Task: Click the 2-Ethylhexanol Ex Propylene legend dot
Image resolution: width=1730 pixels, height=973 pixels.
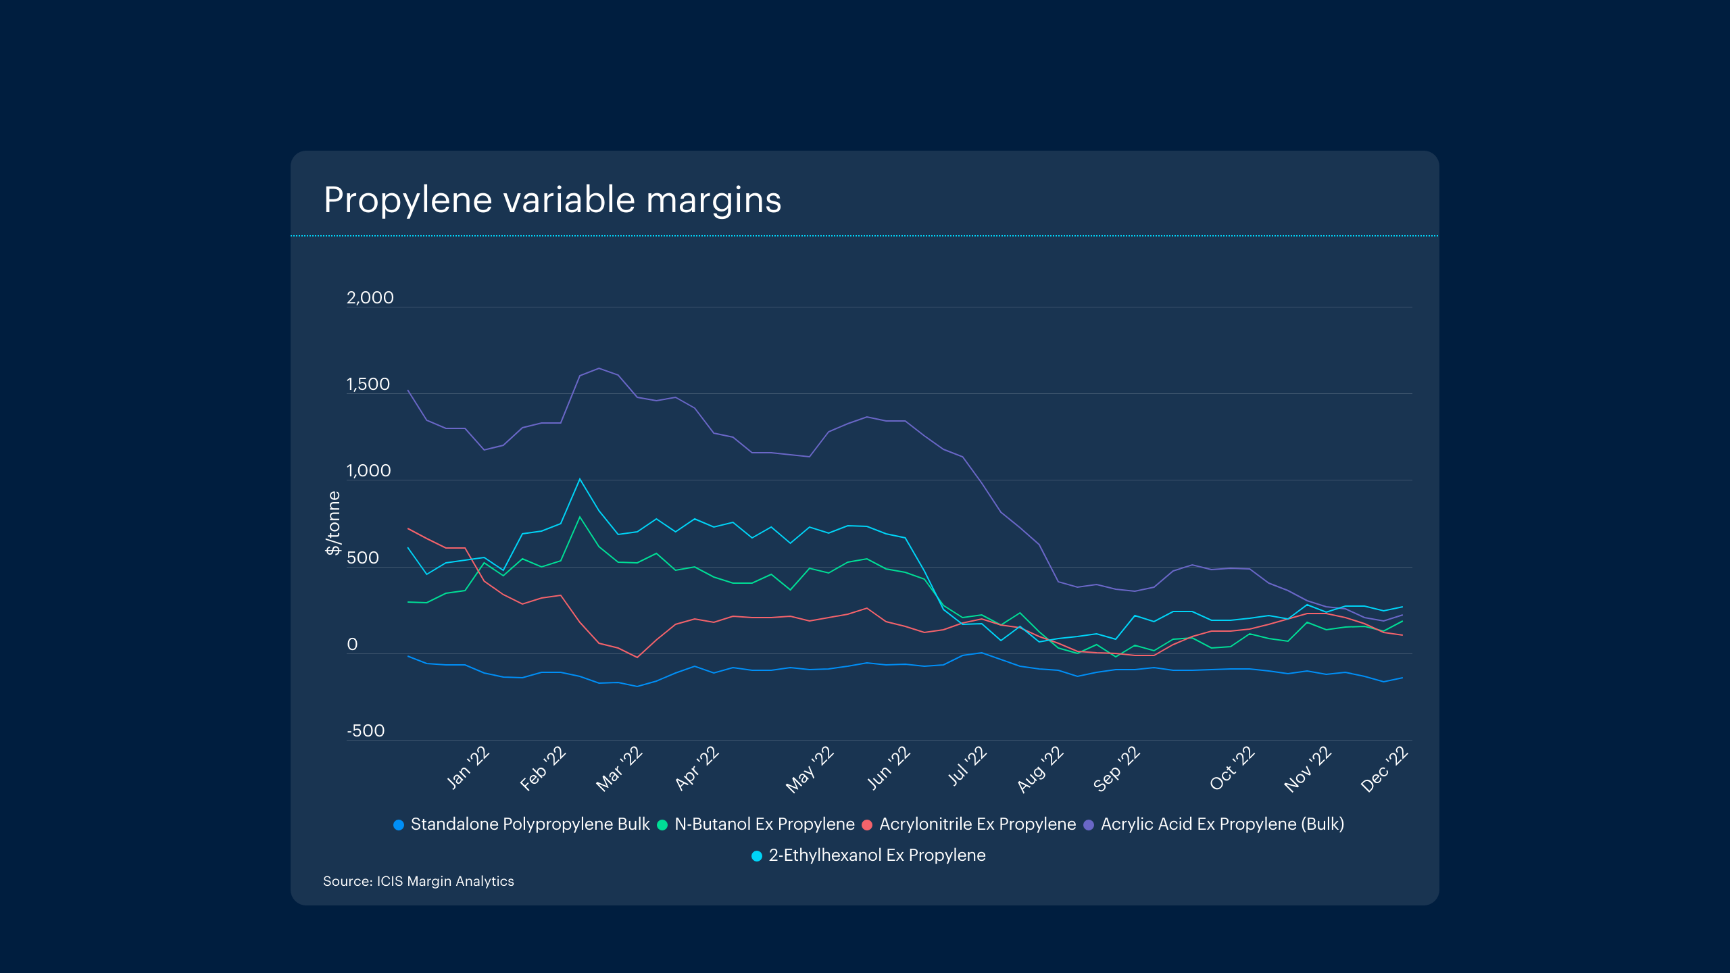Action: tap(757, 856)
